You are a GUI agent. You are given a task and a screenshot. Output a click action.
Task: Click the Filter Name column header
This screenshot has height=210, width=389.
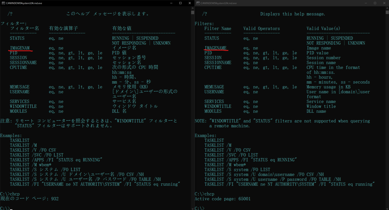(x=218, y=29)
